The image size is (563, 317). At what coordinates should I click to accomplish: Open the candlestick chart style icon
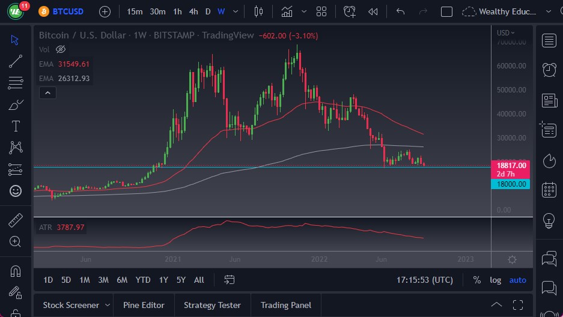tap(259, 11)
